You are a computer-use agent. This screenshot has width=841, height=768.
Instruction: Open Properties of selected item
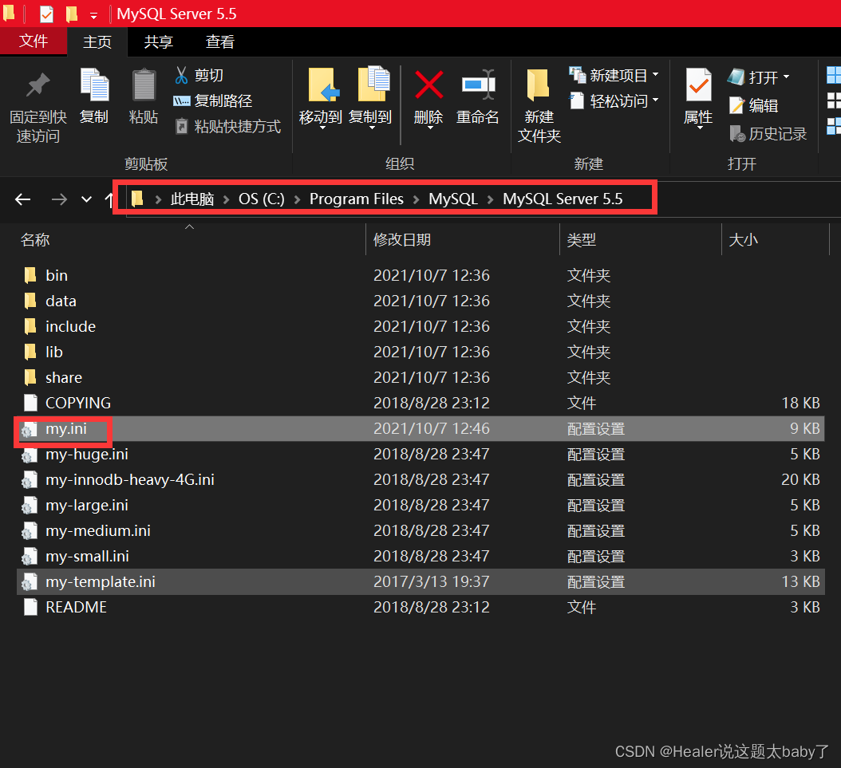[698, 98]
